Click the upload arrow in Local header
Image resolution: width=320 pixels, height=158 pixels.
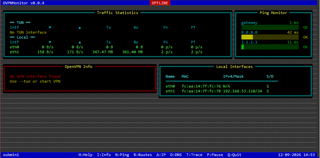(80, 42)
